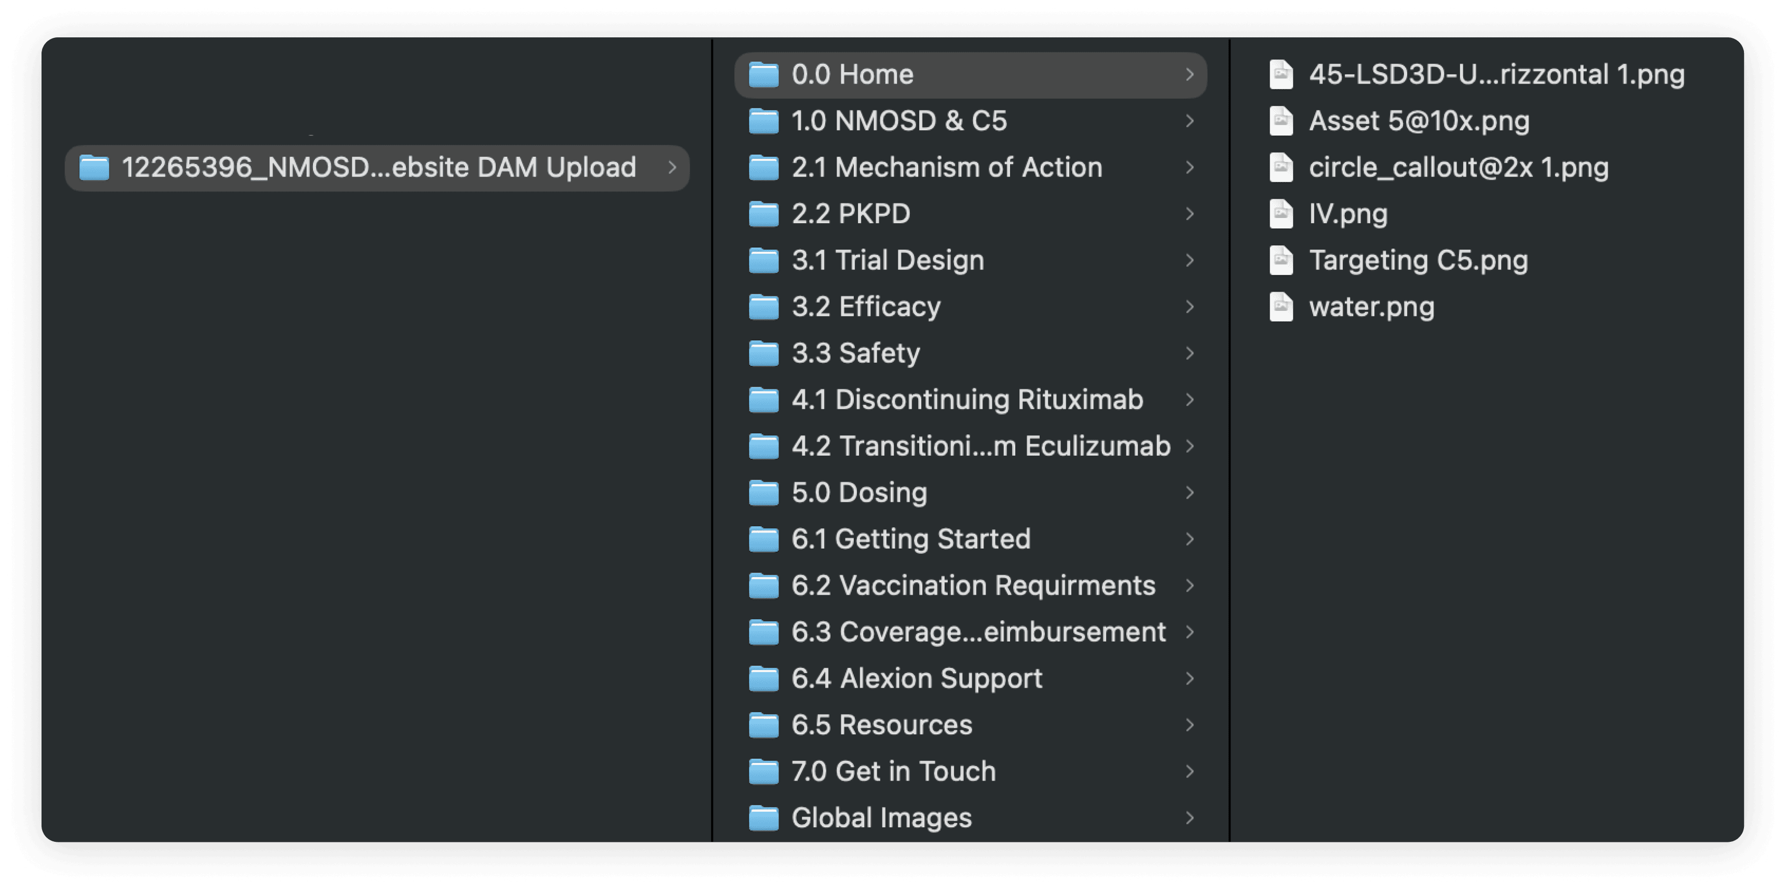Open the 7.0 Get in Touch folder

(x=971, y=771)
